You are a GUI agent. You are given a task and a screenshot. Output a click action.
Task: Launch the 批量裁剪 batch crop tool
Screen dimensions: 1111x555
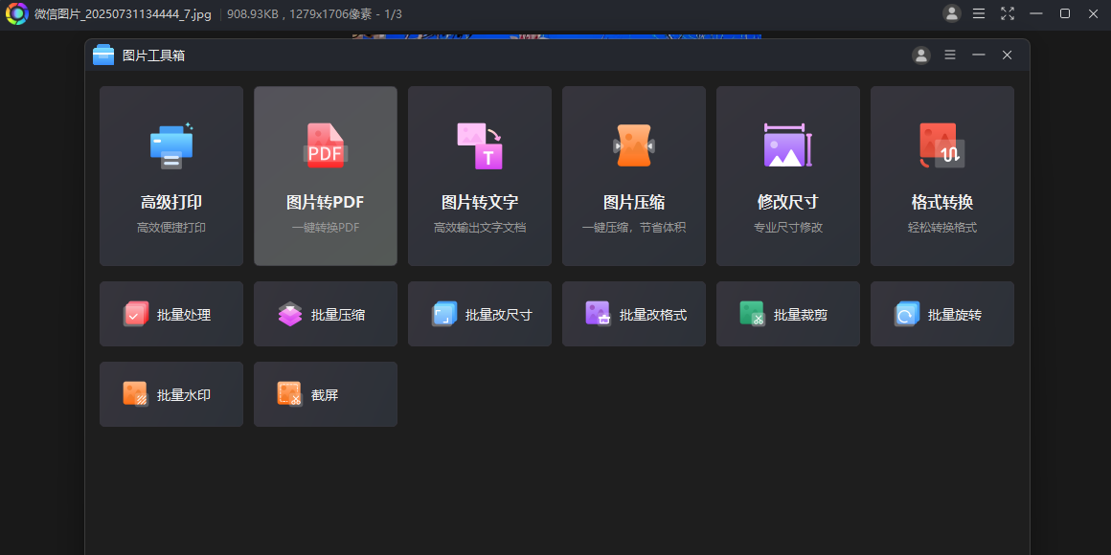click(x=787, y=314)
